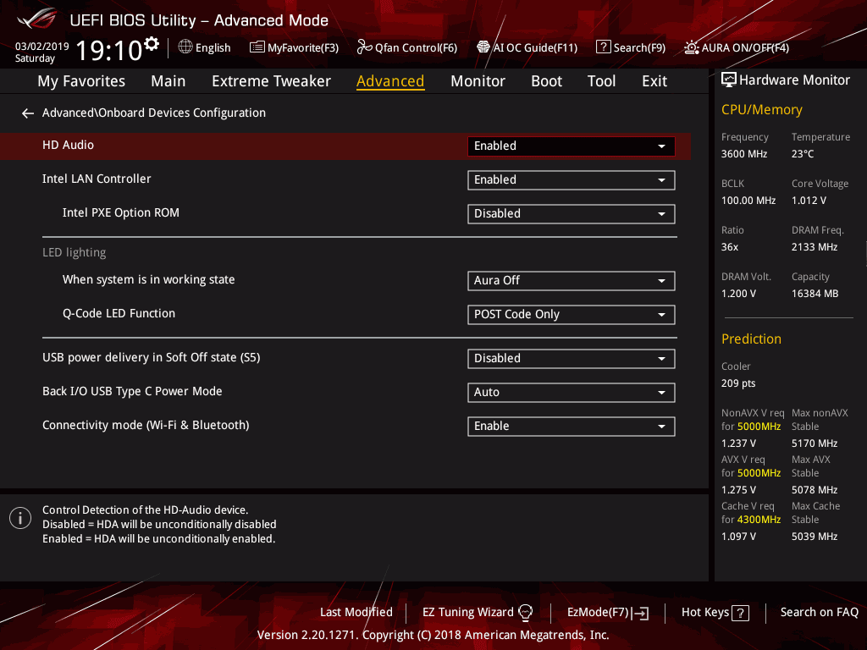
Task: Select the Advanced tab
Action: point(390,81)
